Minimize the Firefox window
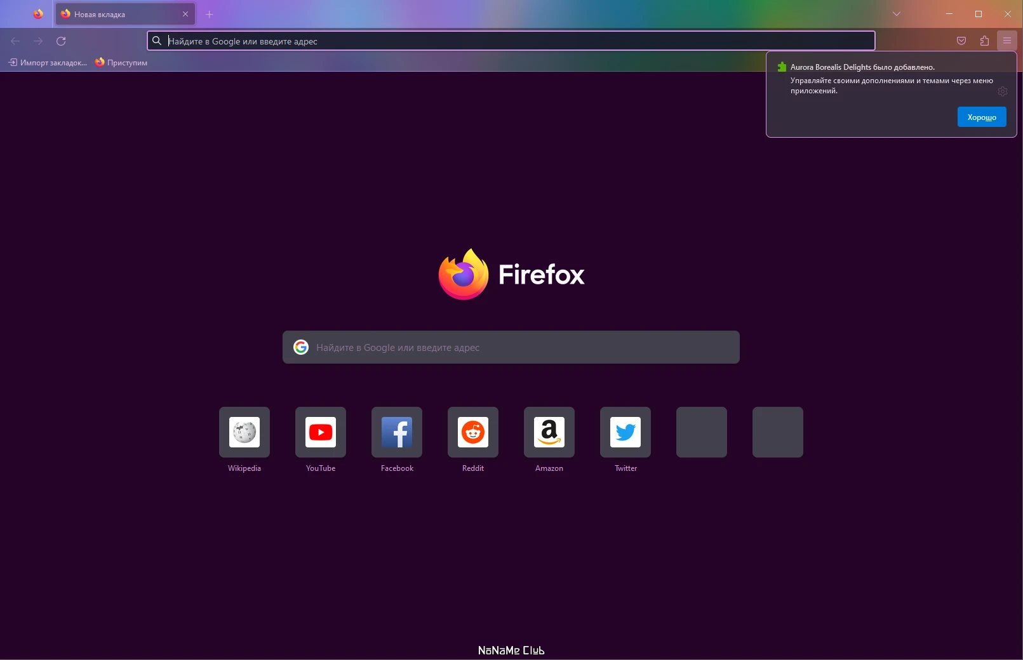This screenshot has width=1023, height=660. coord(949,14)
